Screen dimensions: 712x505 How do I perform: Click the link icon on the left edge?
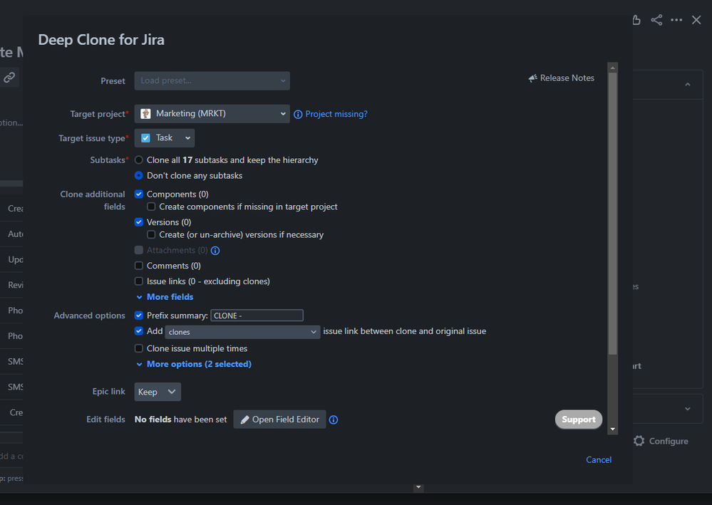9,78
